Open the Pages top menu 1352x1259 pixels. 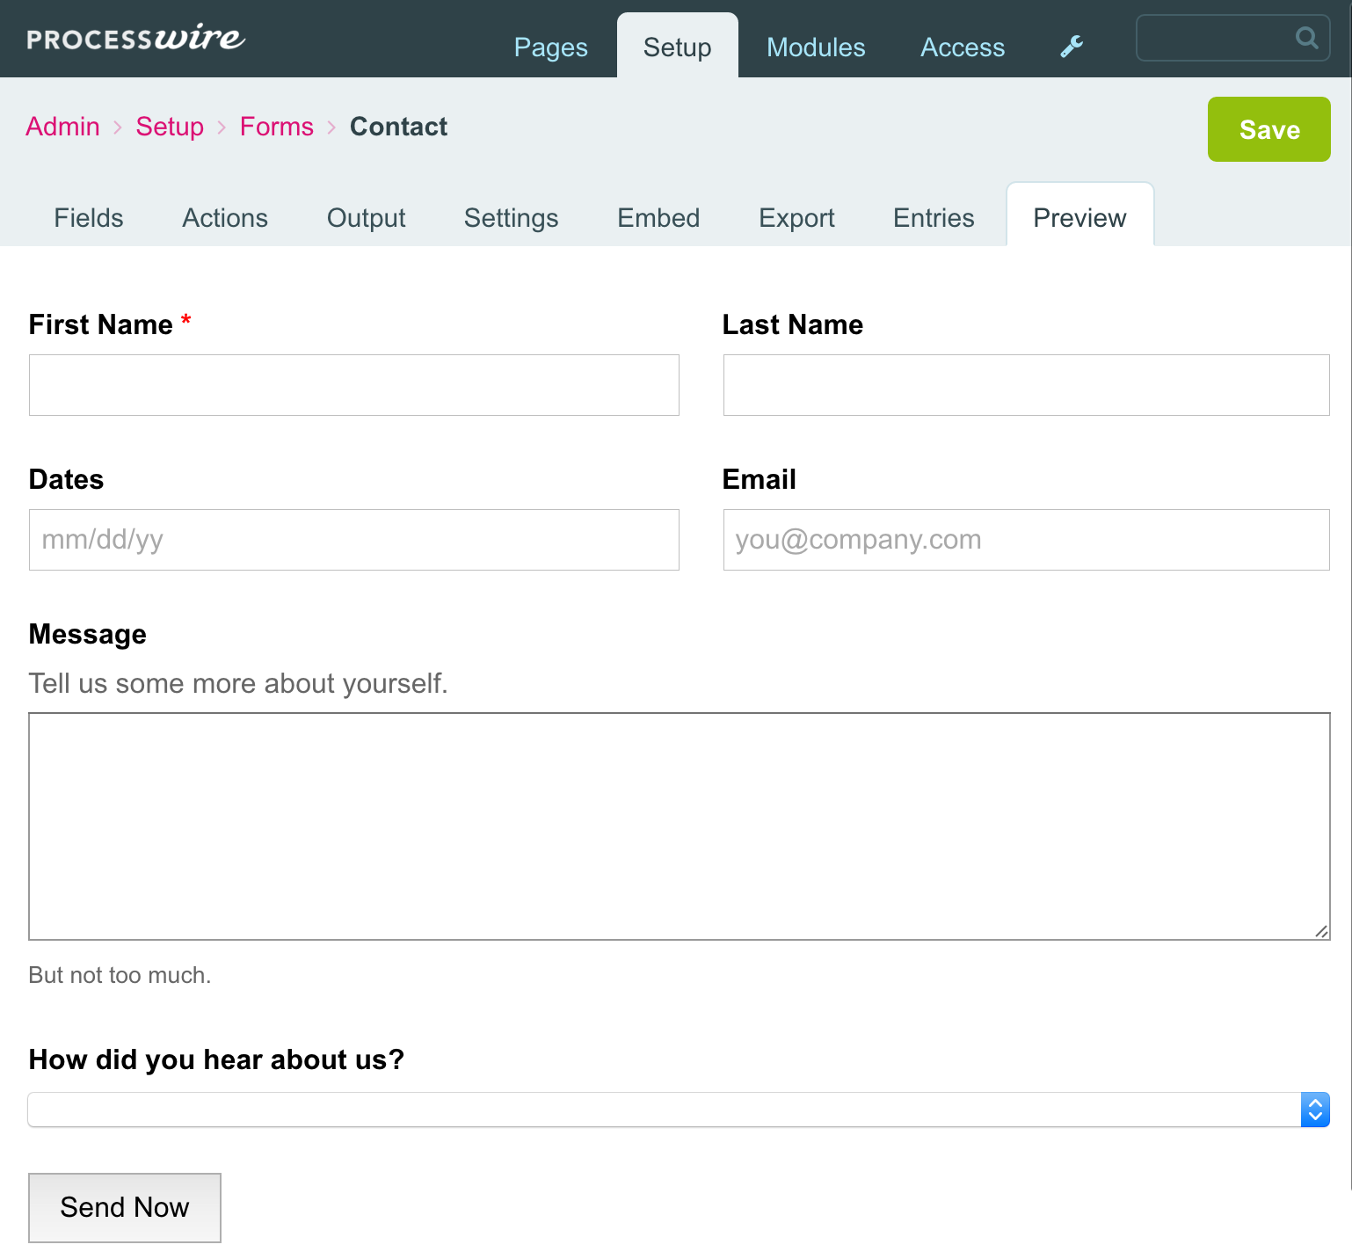click(x=551, y=47)
